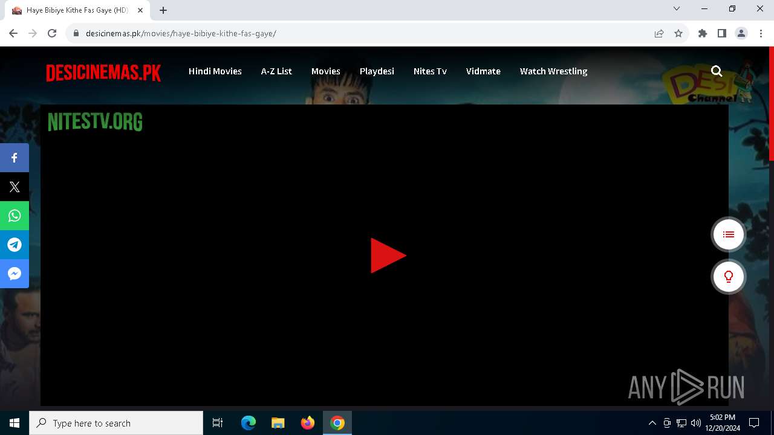The width and height of the screenshot is (774, 435).
Task: Show hidden system tray icons
Action: [x=652, y=423]
